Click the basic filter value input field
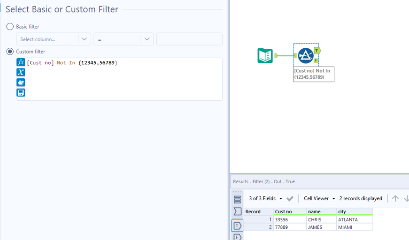409x240 pixels. pyautogui.click(x=189, y=39)
